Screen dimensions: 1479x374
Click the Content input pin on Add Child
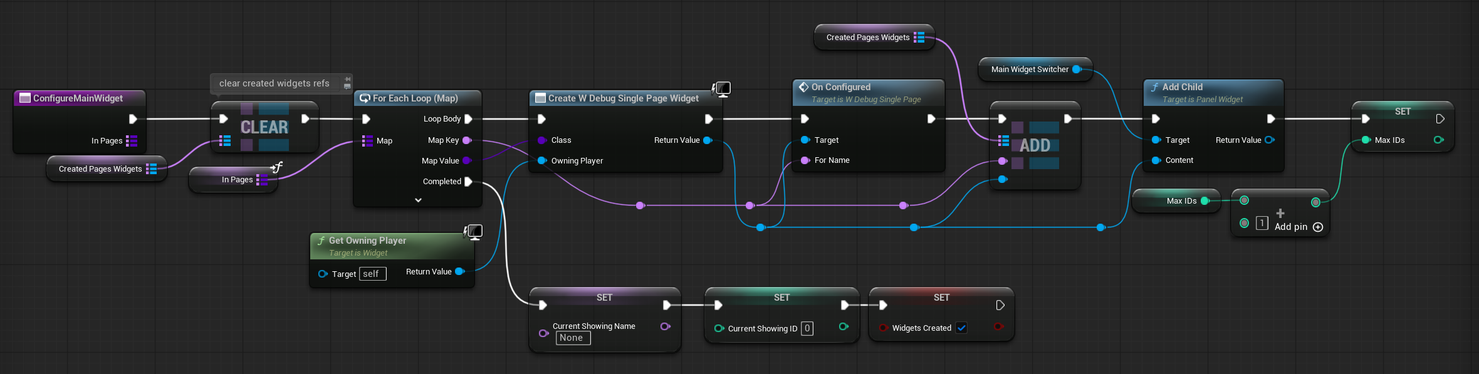click(1156, 160)
